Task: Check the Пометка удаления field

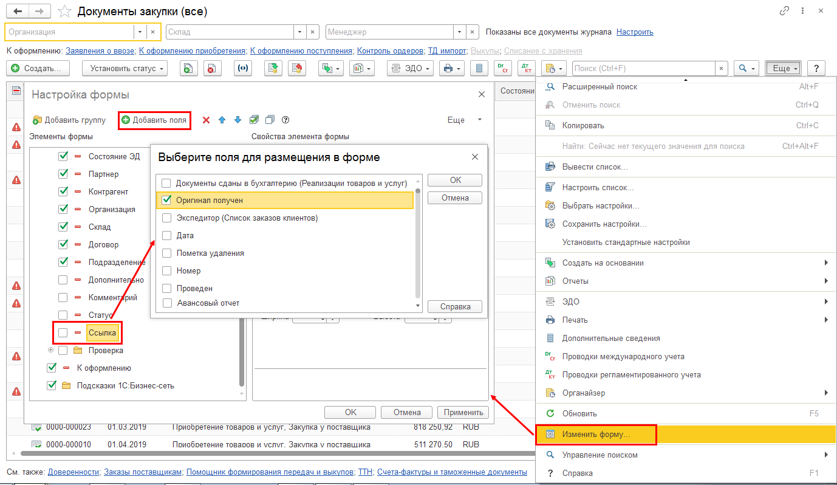Action: [x=166, y=253]
